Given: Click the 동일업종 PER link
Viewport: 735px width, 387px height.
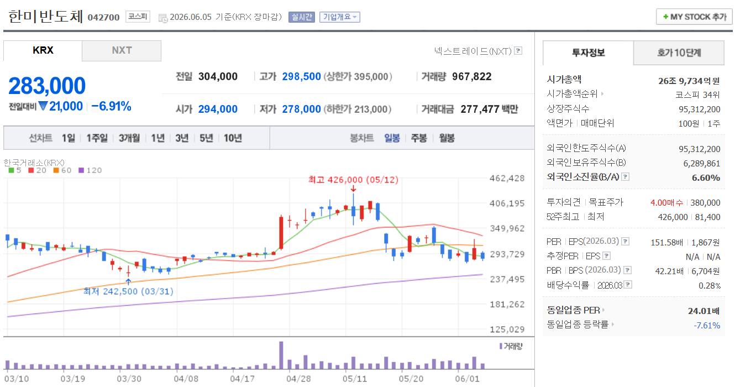Looking at the screenshot, I should (x=573, y=310).
